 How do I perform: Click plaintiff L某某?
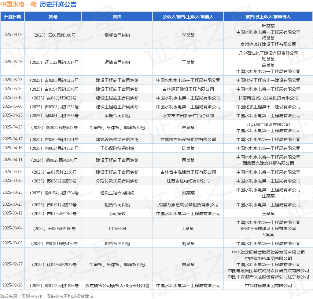[188, 229]
